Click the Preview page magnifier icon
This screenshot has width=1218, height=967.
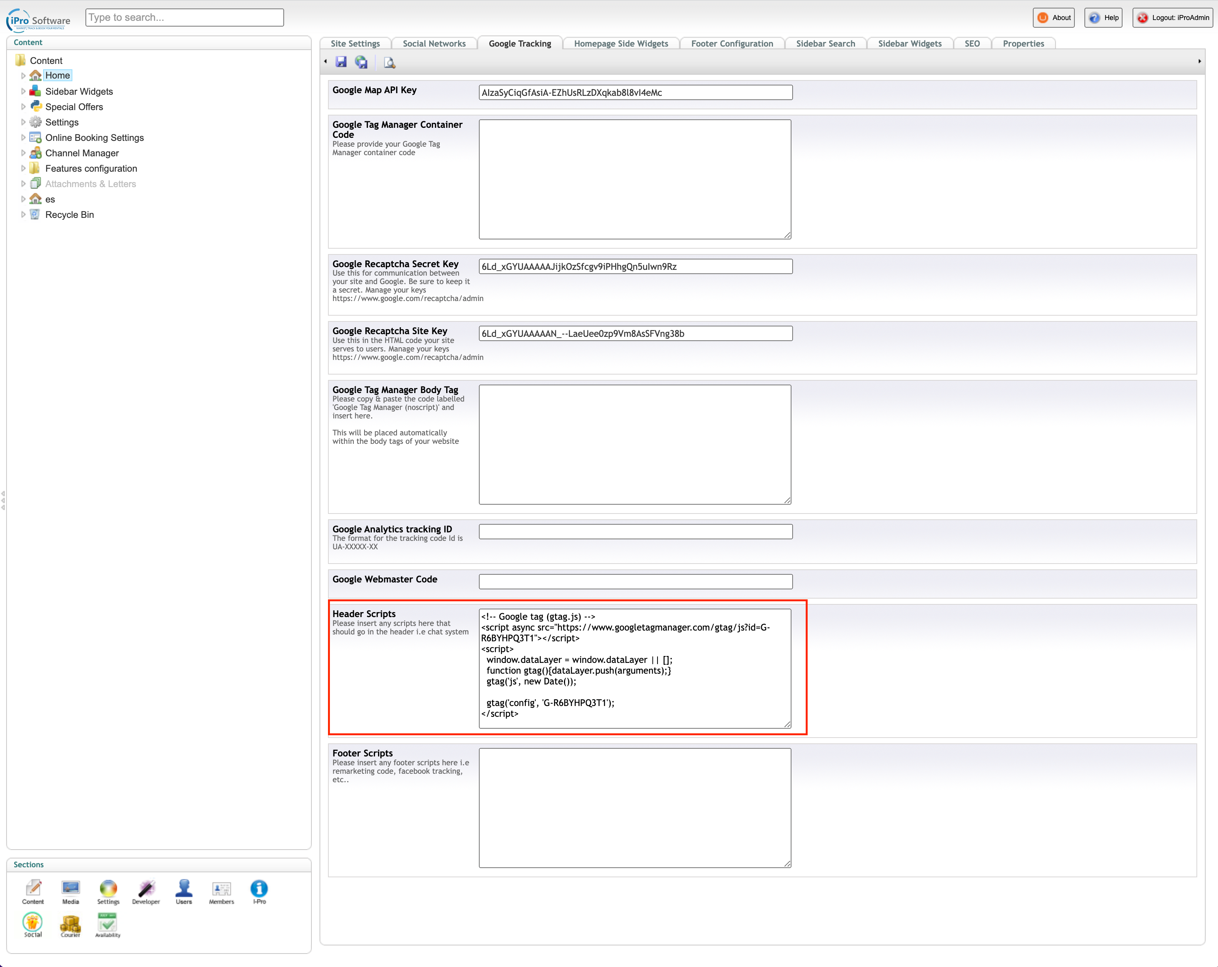coord(389,63)
